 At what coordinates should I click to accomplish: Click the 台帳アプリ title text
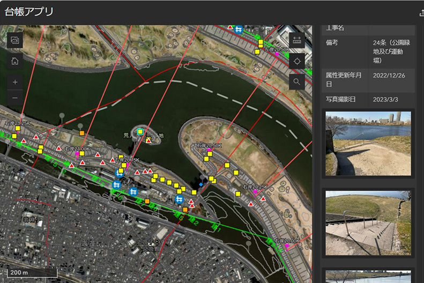click(x=29, y=12)
